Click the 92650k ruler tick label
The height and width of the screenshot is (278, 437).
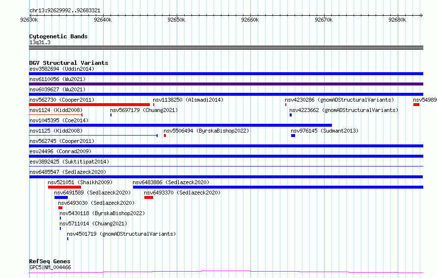[176, 20]
